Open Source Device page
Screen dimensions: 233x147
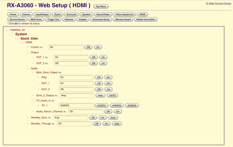[17, 19]
